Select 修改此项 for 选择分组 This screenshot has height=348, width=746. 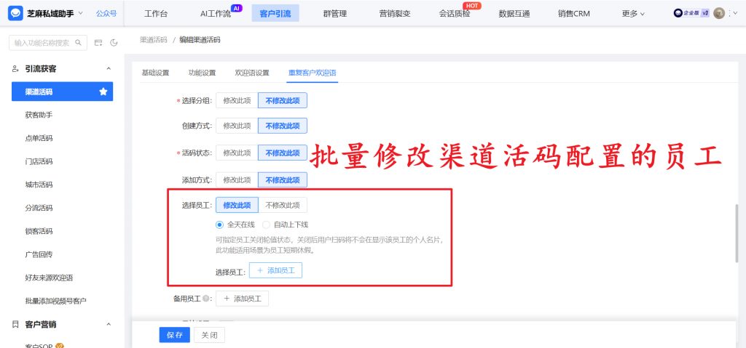click(x=237, y=101)
